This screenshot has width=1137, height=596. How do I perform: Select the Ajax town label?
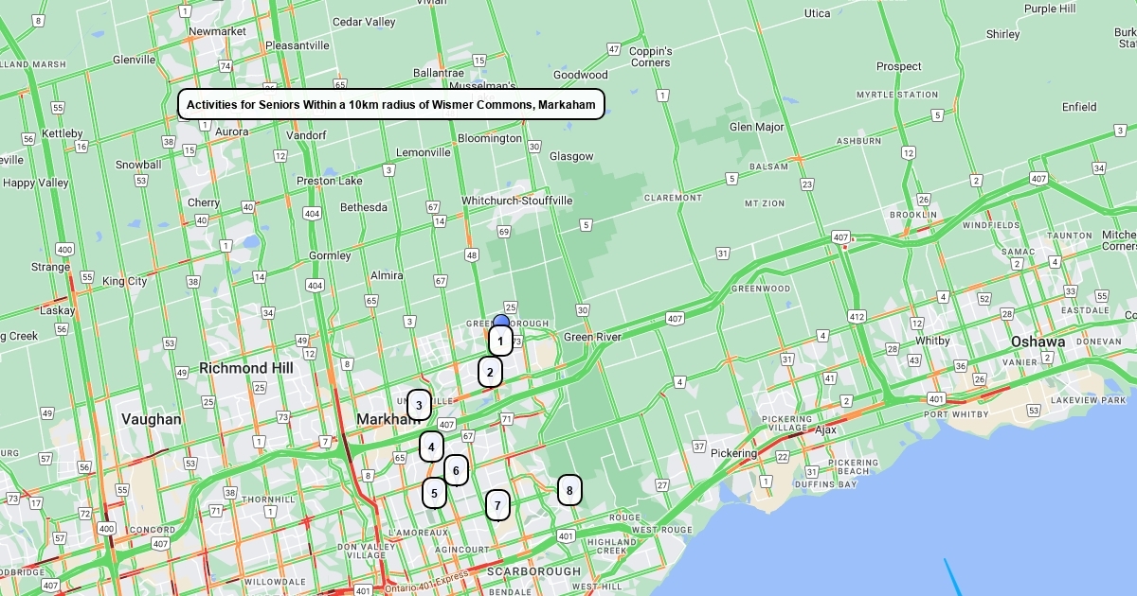[824, 429]
